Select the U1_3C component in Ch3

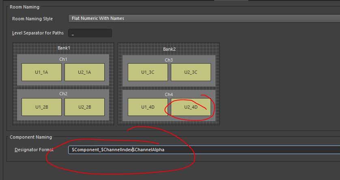point(148,72)
